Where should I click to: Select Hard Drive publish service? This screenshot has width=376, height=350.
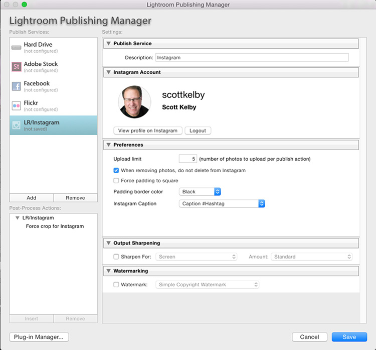[54, 47]
